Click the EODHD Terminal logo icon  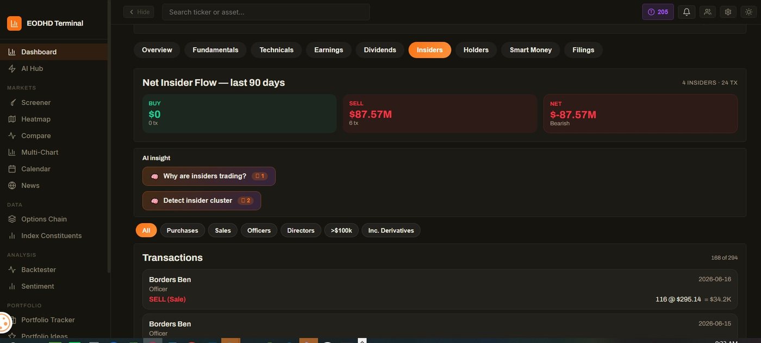(x=14, y=23)
